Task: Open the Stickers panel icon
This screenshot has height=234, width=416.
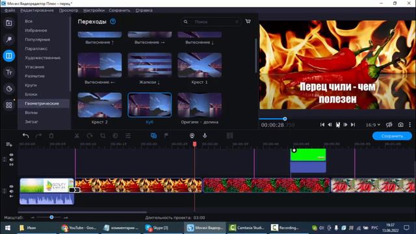Action: click(x=8, y=88)
